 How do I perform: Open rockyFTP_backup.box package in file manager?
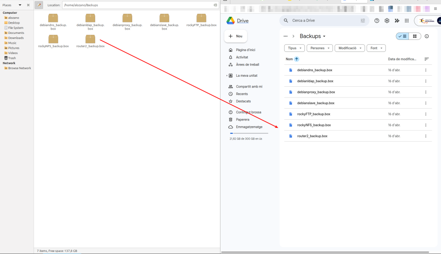(201, 18)
